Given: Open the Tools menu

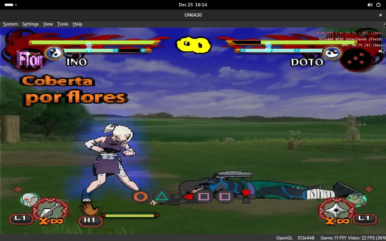Looking at the screenshot, I should [x=63, y=24].
